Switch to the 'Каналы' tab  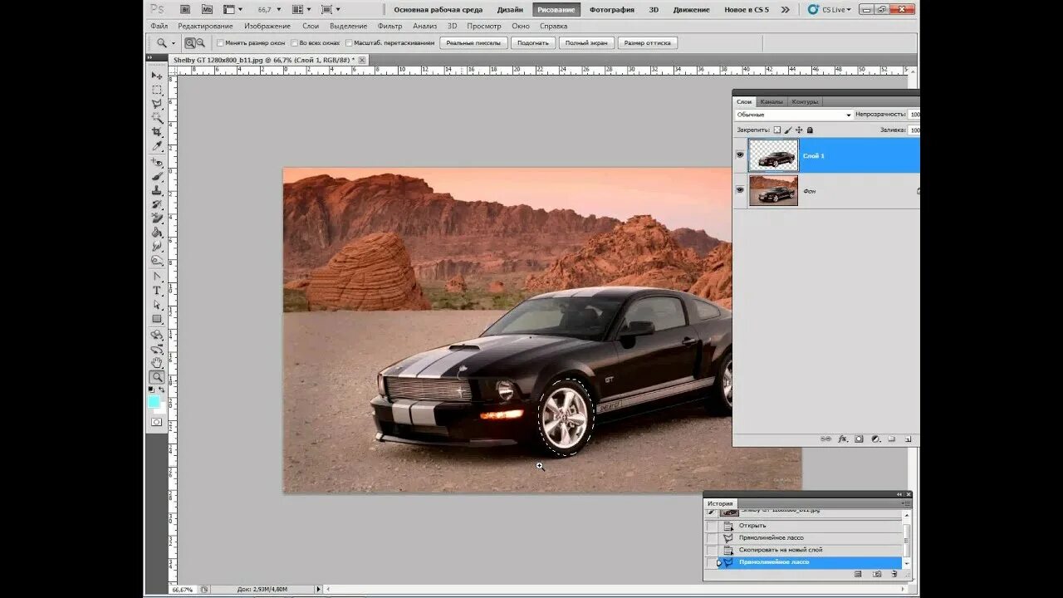pos(771,101)
